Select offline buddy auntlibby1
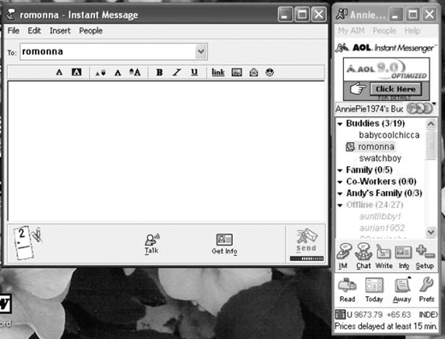The image size is (445, 339). [x=380, y=217]
